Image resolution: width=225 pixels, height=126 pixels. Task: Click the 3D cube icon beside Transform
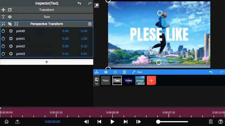pyautogui.click(x=10, y=10)
